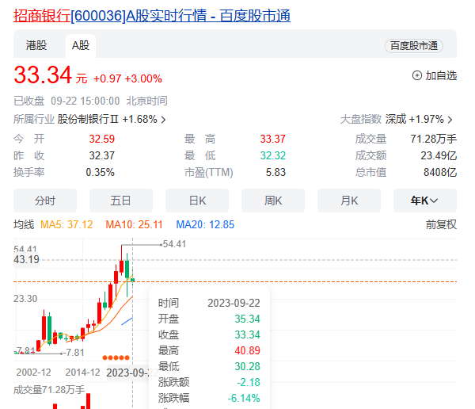The image size is (475, 409).
Task: Click the 均线 label
Action: tap(24, 224)
